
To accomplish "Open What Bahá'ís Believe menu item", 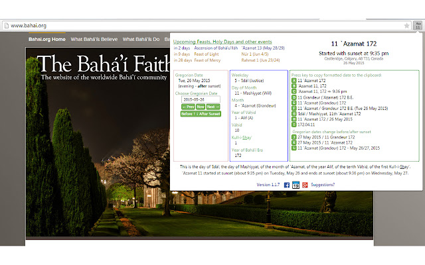I will 94,39.
